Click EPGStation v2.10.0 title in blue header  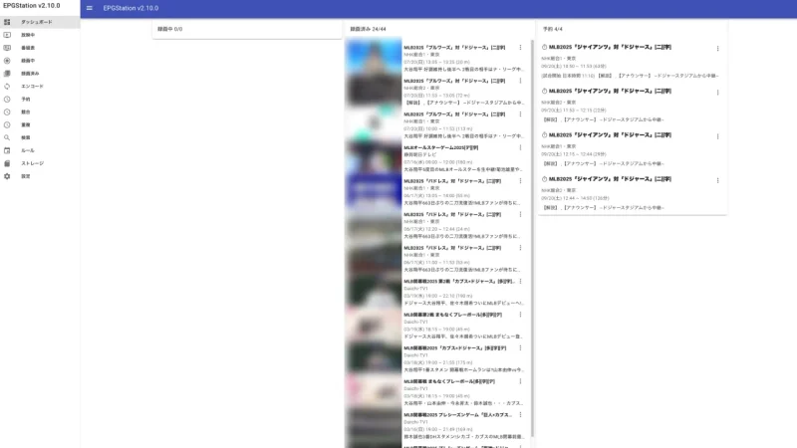click(x=131, y=8)
